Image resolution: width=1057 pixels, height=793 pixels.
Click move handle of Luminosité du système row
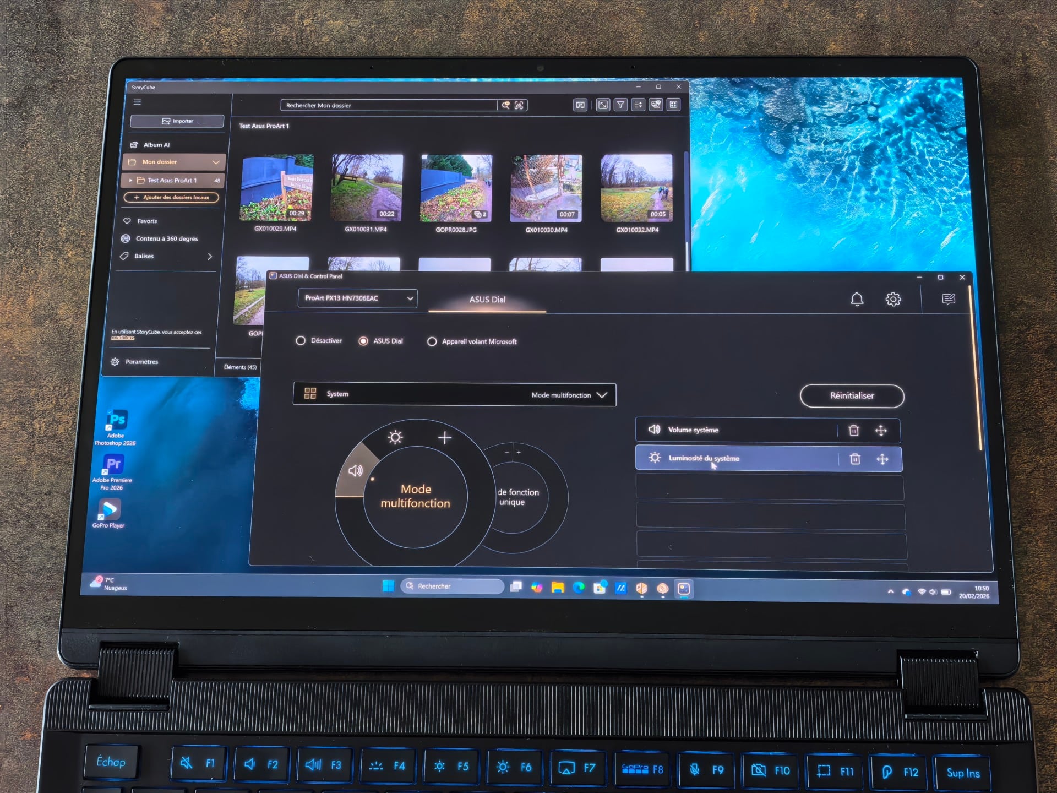[882, 459]
